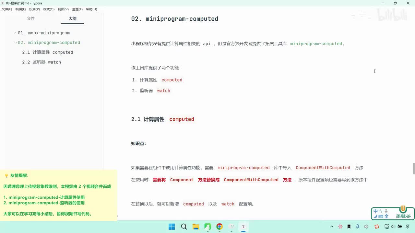Open the Windows Start menu
The image size is (415, 233).
point(172,227)
